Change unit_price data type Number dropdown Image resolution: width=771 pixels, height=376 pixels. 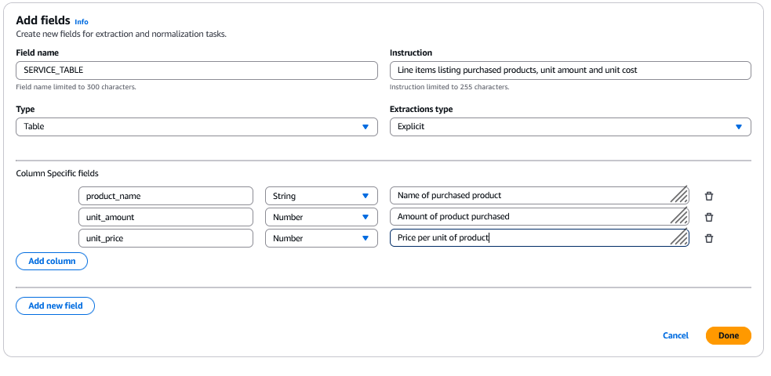click(322, 238)
